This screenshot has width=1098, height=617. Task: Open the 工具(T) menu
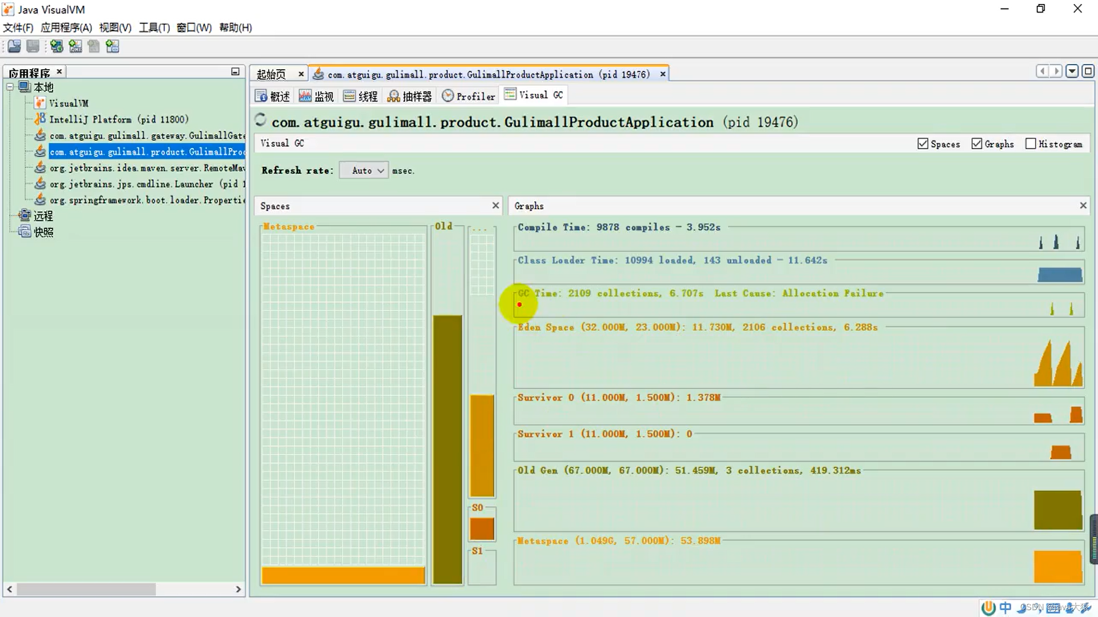[x=154, y=27]
